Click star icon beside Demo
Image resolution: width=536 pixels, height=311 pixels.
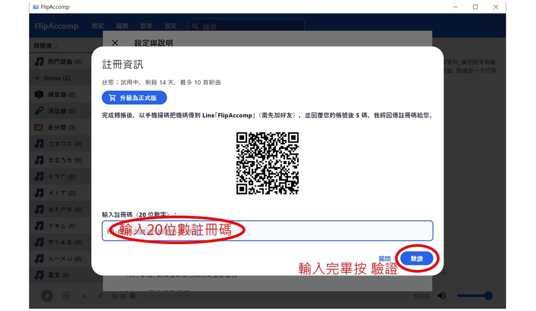coord(37,78)
